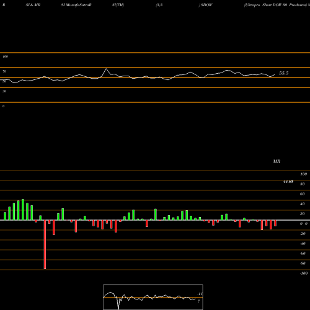Click the RSI axis label 30
The width and height of the screenshot is (310, 310).
pyautogui.click(x=4, y=91)
